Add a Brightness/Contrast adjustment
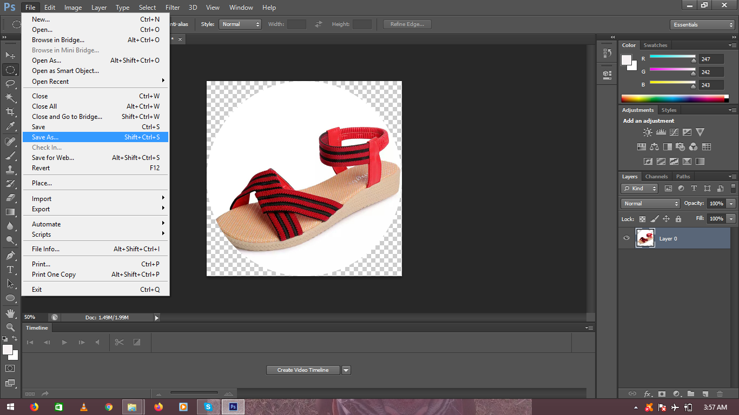This screenshot has width=739, height=415. pos(648,132)
